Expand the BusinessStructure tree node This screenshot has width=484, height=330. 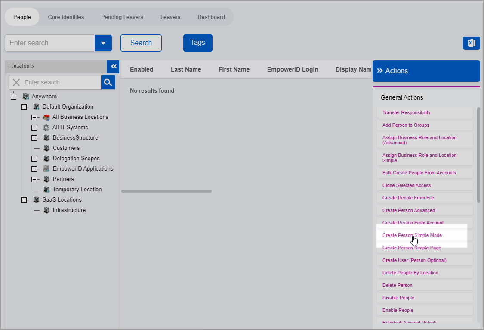tap(34, 138)
